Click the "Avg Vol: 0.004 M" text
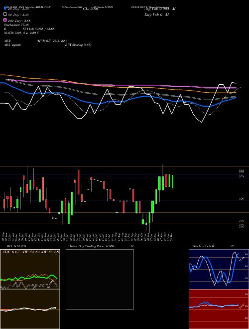The image size is (249, 329). (x=160, y=9)
